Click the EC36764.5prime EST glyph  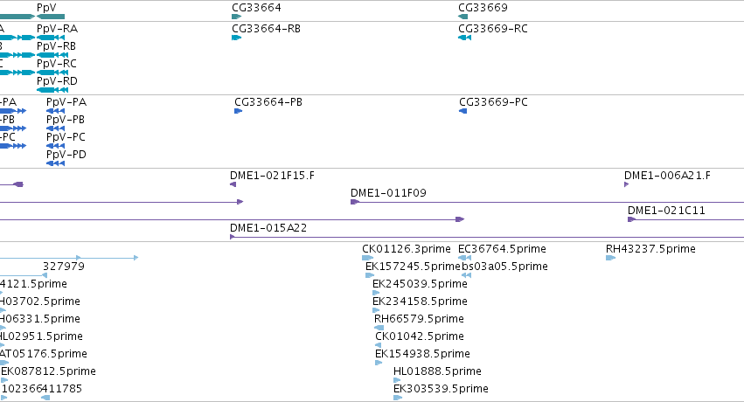point(464,258)
